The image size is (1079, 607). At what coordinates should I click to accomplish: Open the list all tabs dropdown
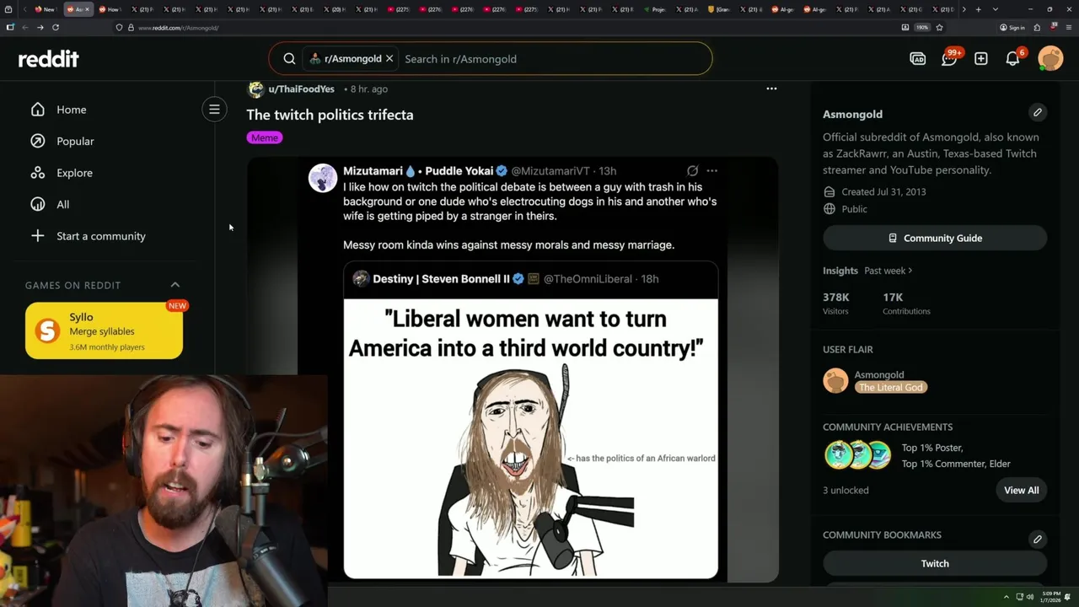[996, 9]
